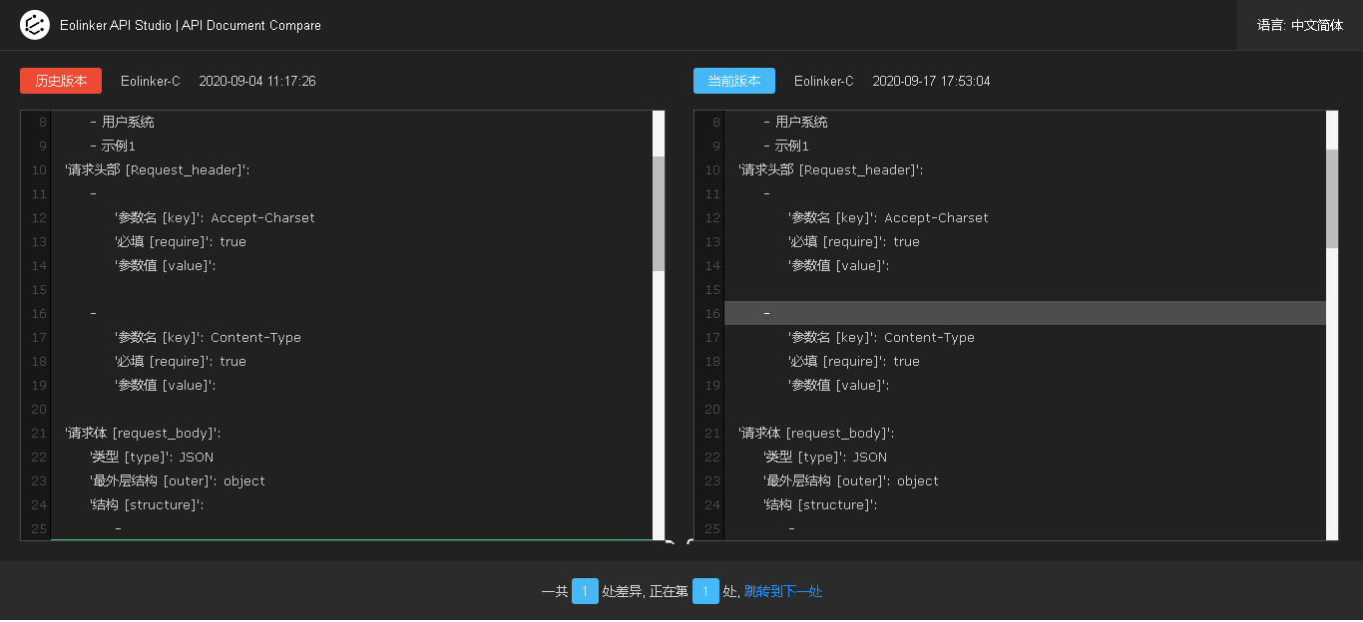
Task: Click line number 21 in left gutter
Action: coord(39,433)
